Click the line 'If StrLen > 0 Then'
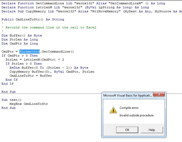The height and width of the screenshot is (142, 182). [24, 64]
